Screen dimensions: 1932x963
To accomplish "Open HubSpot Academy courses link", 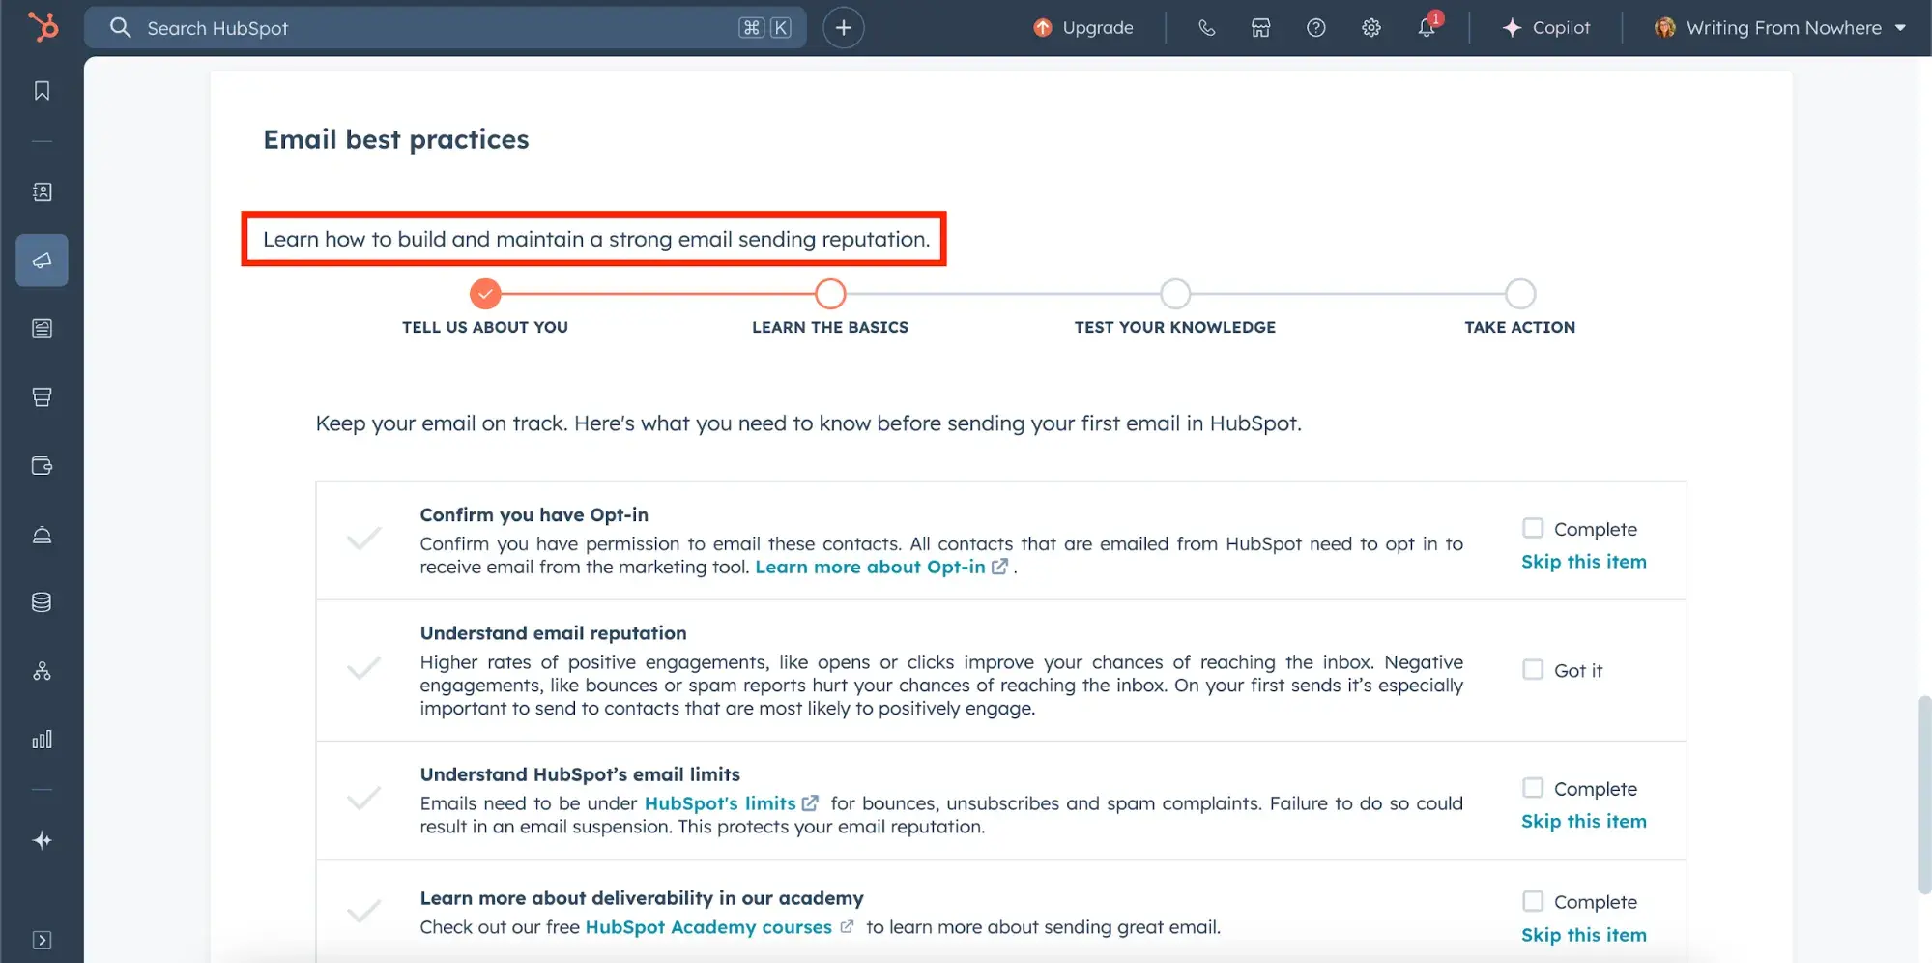I will [719, 927].
